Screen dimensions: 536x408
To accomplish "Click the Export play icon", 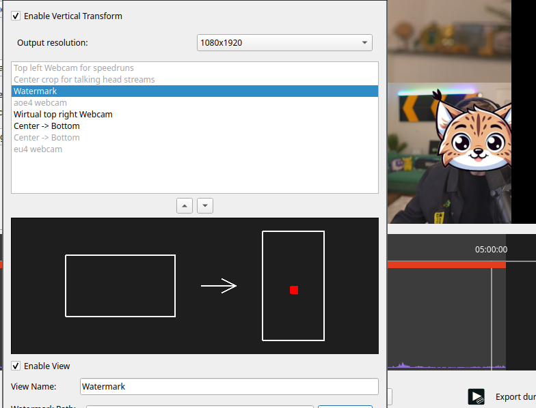I will [x=476, y=396].
